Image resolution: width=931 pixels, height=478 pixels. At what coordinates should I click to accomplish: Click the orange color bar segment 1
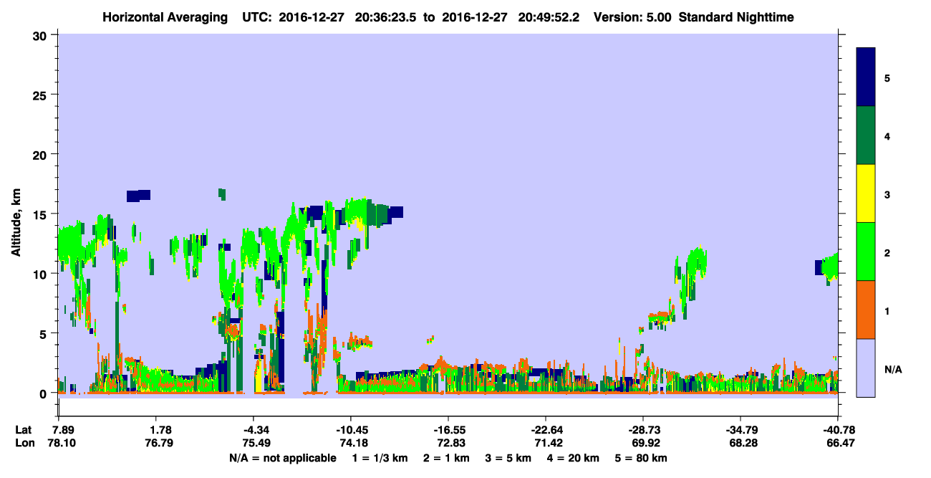866,310
